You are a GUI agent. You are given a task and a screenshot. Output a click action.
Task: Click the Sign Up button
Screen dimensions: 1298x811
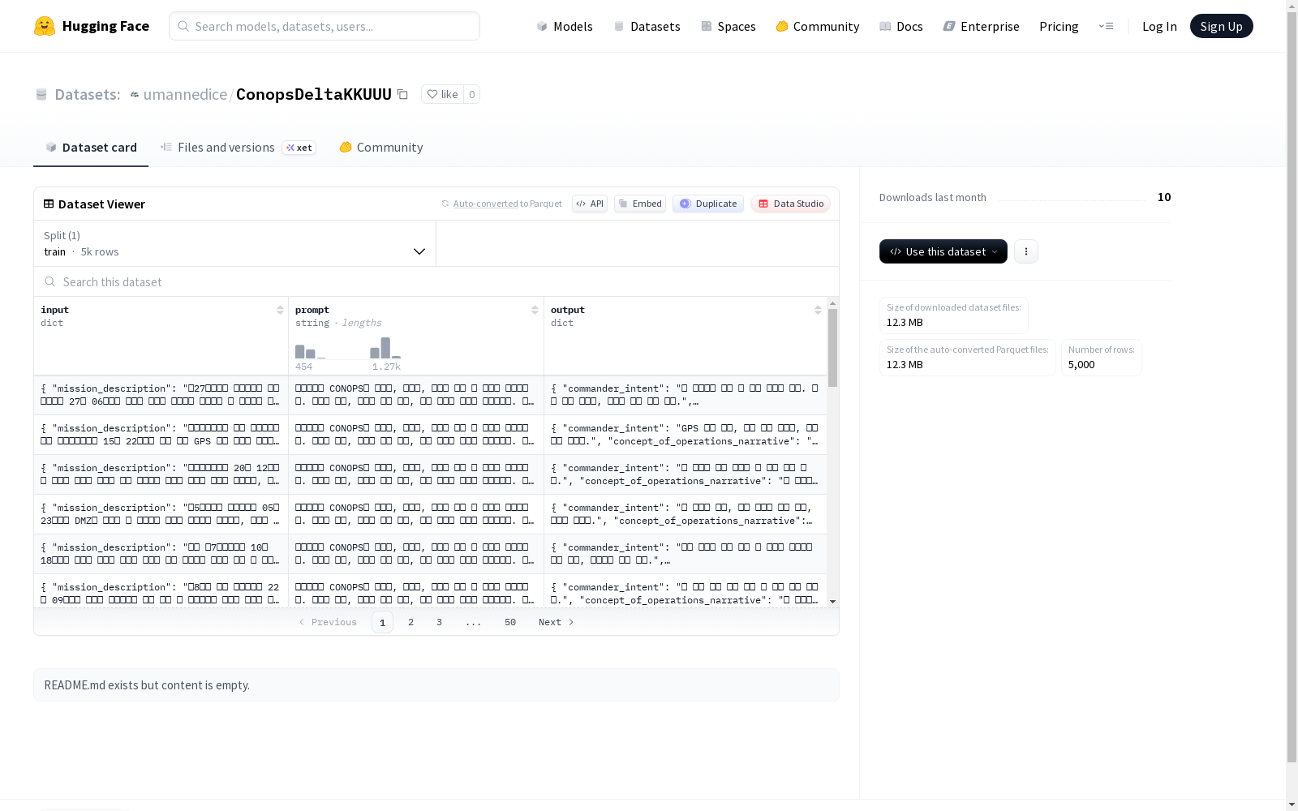tap(1221, 26)
